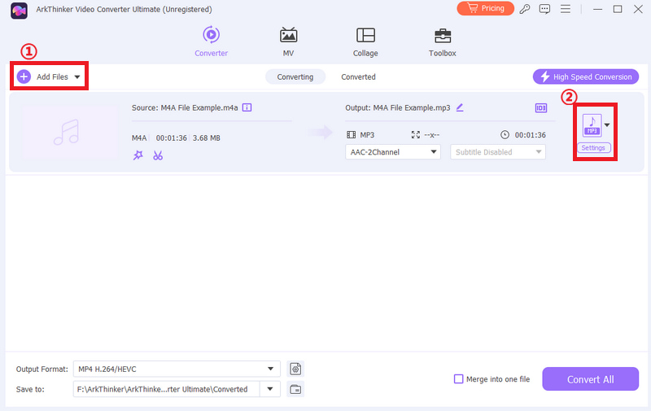Image resolution: width=651 pixels, height=411 pixels.
Task: Check Merge into one file
Action: tap(458, 379)
